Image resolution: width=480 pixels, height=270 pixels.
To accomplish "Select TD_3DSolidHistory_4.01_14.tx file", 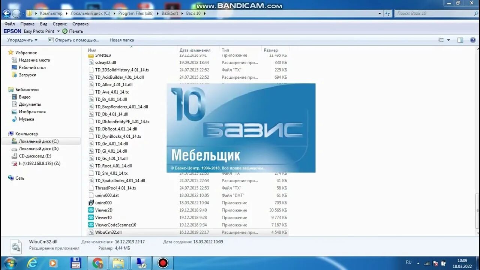I will (122, 70).
